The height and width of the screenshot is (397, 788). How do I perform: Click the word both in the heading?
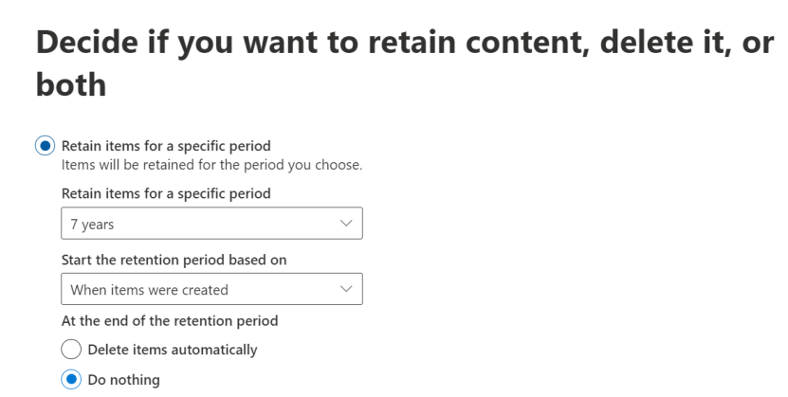pyautogui.click(x=71, y=84)
